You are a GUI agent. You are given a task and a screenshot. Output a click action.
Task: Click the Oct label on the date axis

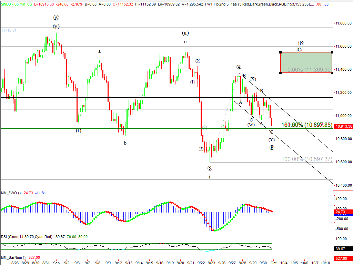click(273, 263)
